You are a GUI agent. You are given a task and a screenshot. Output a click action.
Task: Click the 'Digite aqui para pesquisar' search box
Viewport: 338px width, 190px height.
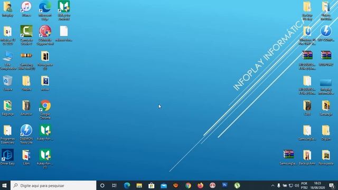(53, 185)
